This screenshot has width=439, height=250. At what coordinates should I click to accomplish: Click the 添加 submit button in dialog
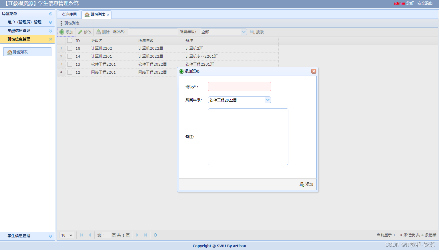coord(306,184)
